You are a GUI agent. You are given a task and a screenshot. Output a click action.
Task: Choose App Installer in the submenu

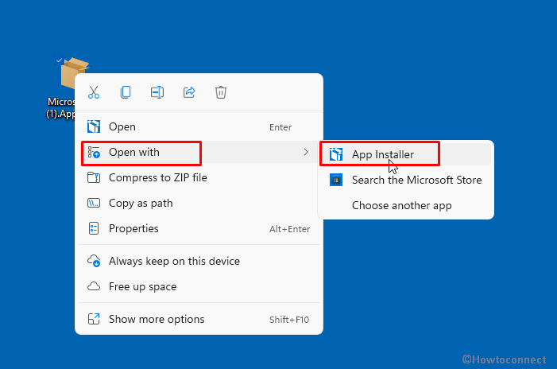point(406,154)
